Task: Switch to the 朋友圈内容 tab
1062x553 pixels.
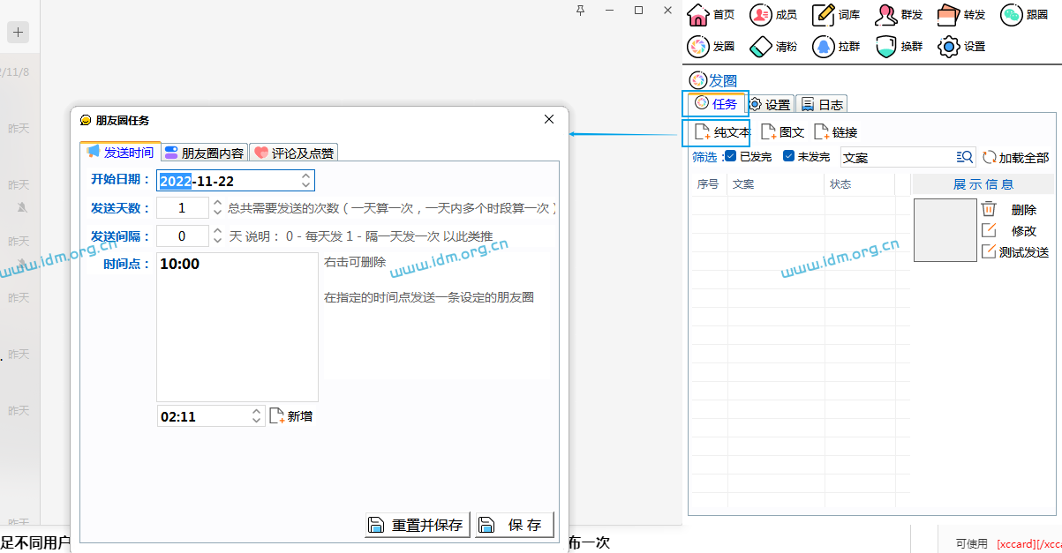Action: point(204,153)
